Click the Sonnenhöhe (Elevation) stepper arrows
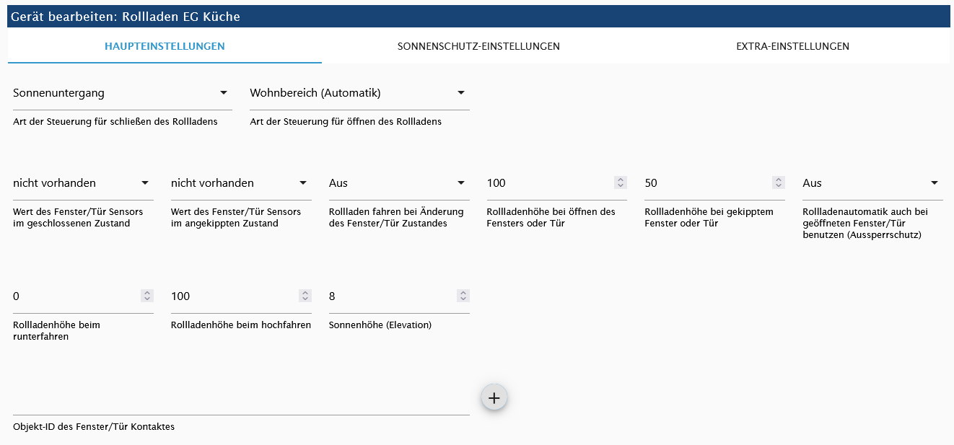 463,296
